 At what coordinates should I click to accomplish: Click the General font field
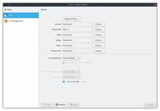coord(77,24)
